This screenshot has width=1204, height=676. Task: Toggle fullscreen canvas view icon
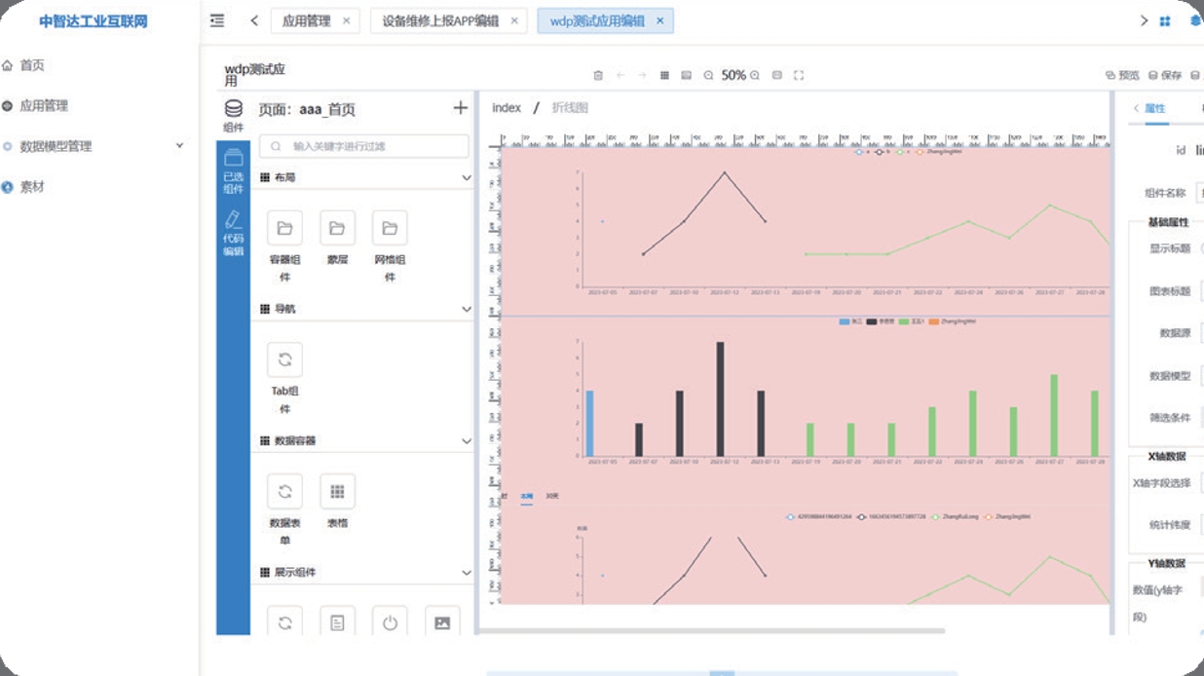coord(799,75)
